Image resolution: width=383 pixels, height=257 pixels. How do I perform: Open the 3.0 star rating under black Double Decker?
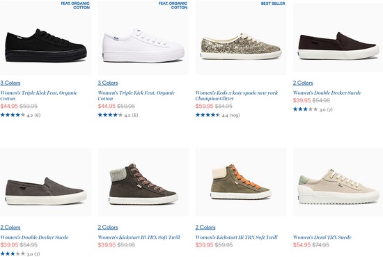click(x=313, y=109)
